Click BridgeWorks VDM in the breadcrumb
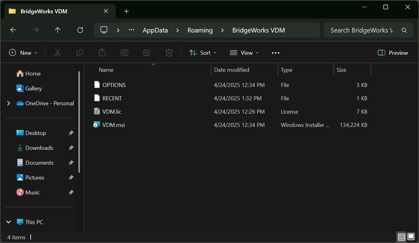Image resolution: width=419 pixels, height=243 pixels. (259, 30)
